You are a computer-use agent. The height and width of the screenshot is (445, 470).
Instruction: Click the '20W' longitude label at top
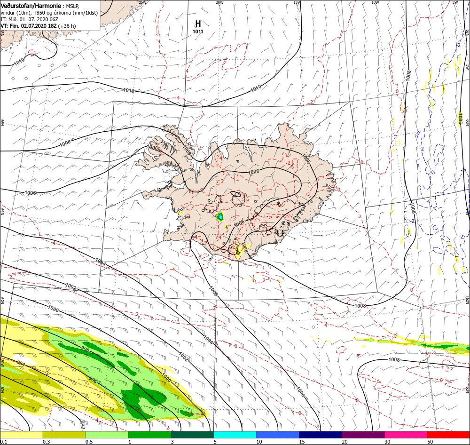point(219,2)
